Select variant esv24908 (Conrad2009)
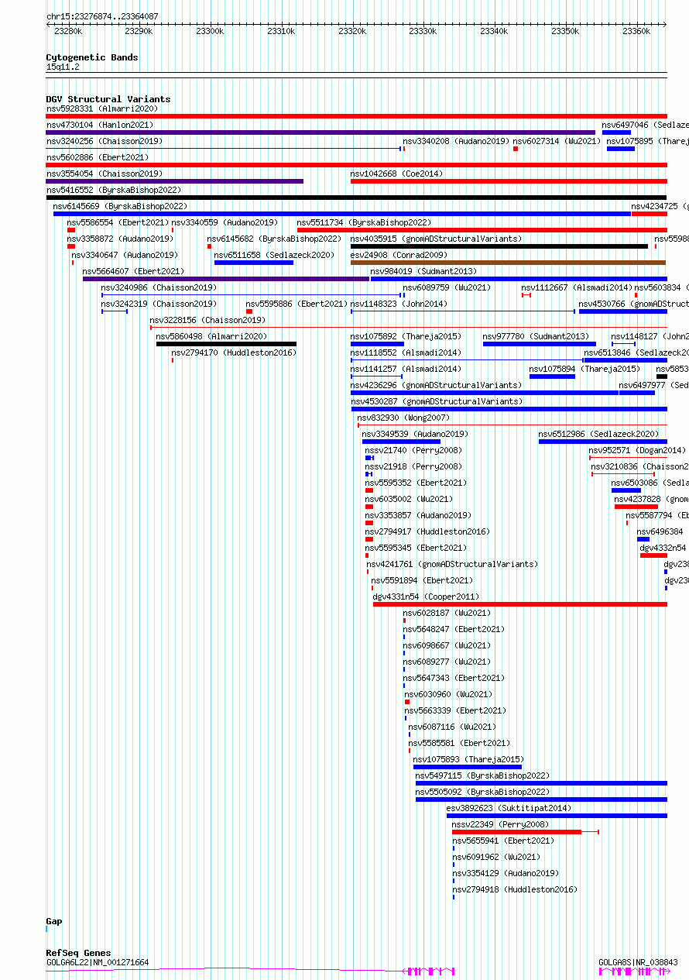The image size is (689, 980). tap(399, 255)
